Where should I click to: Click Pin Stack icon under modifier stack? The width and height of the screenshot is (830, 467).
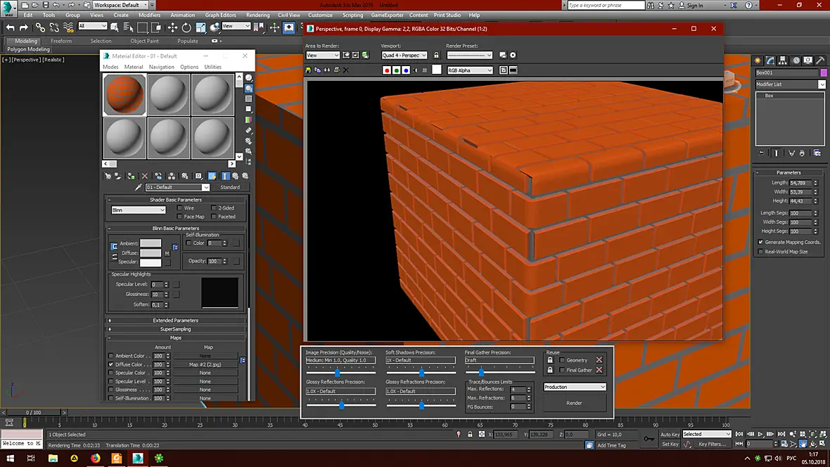click(x=761, y=153)
